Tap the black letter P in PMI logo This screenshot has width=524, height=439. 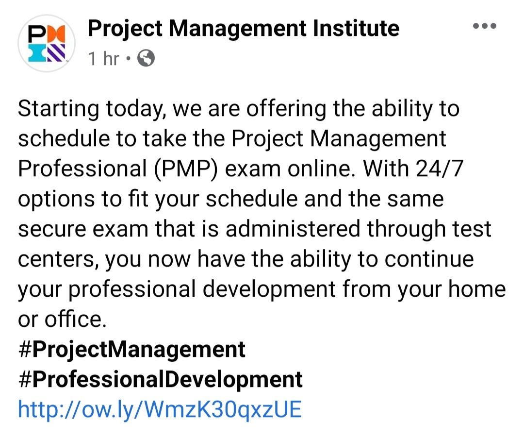pos(36,34)
